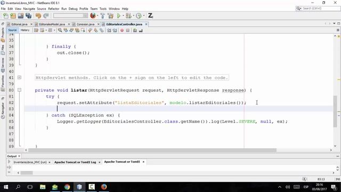Switch to the EditorialesModel.java tab
The height and width of the screenshot is (192, 341).
[52, 24]
